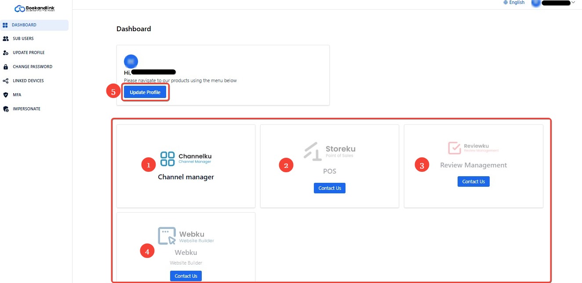Click the user avatar in top bar
This screenshot has width=582, height=283.
click(x=536, y=3)
